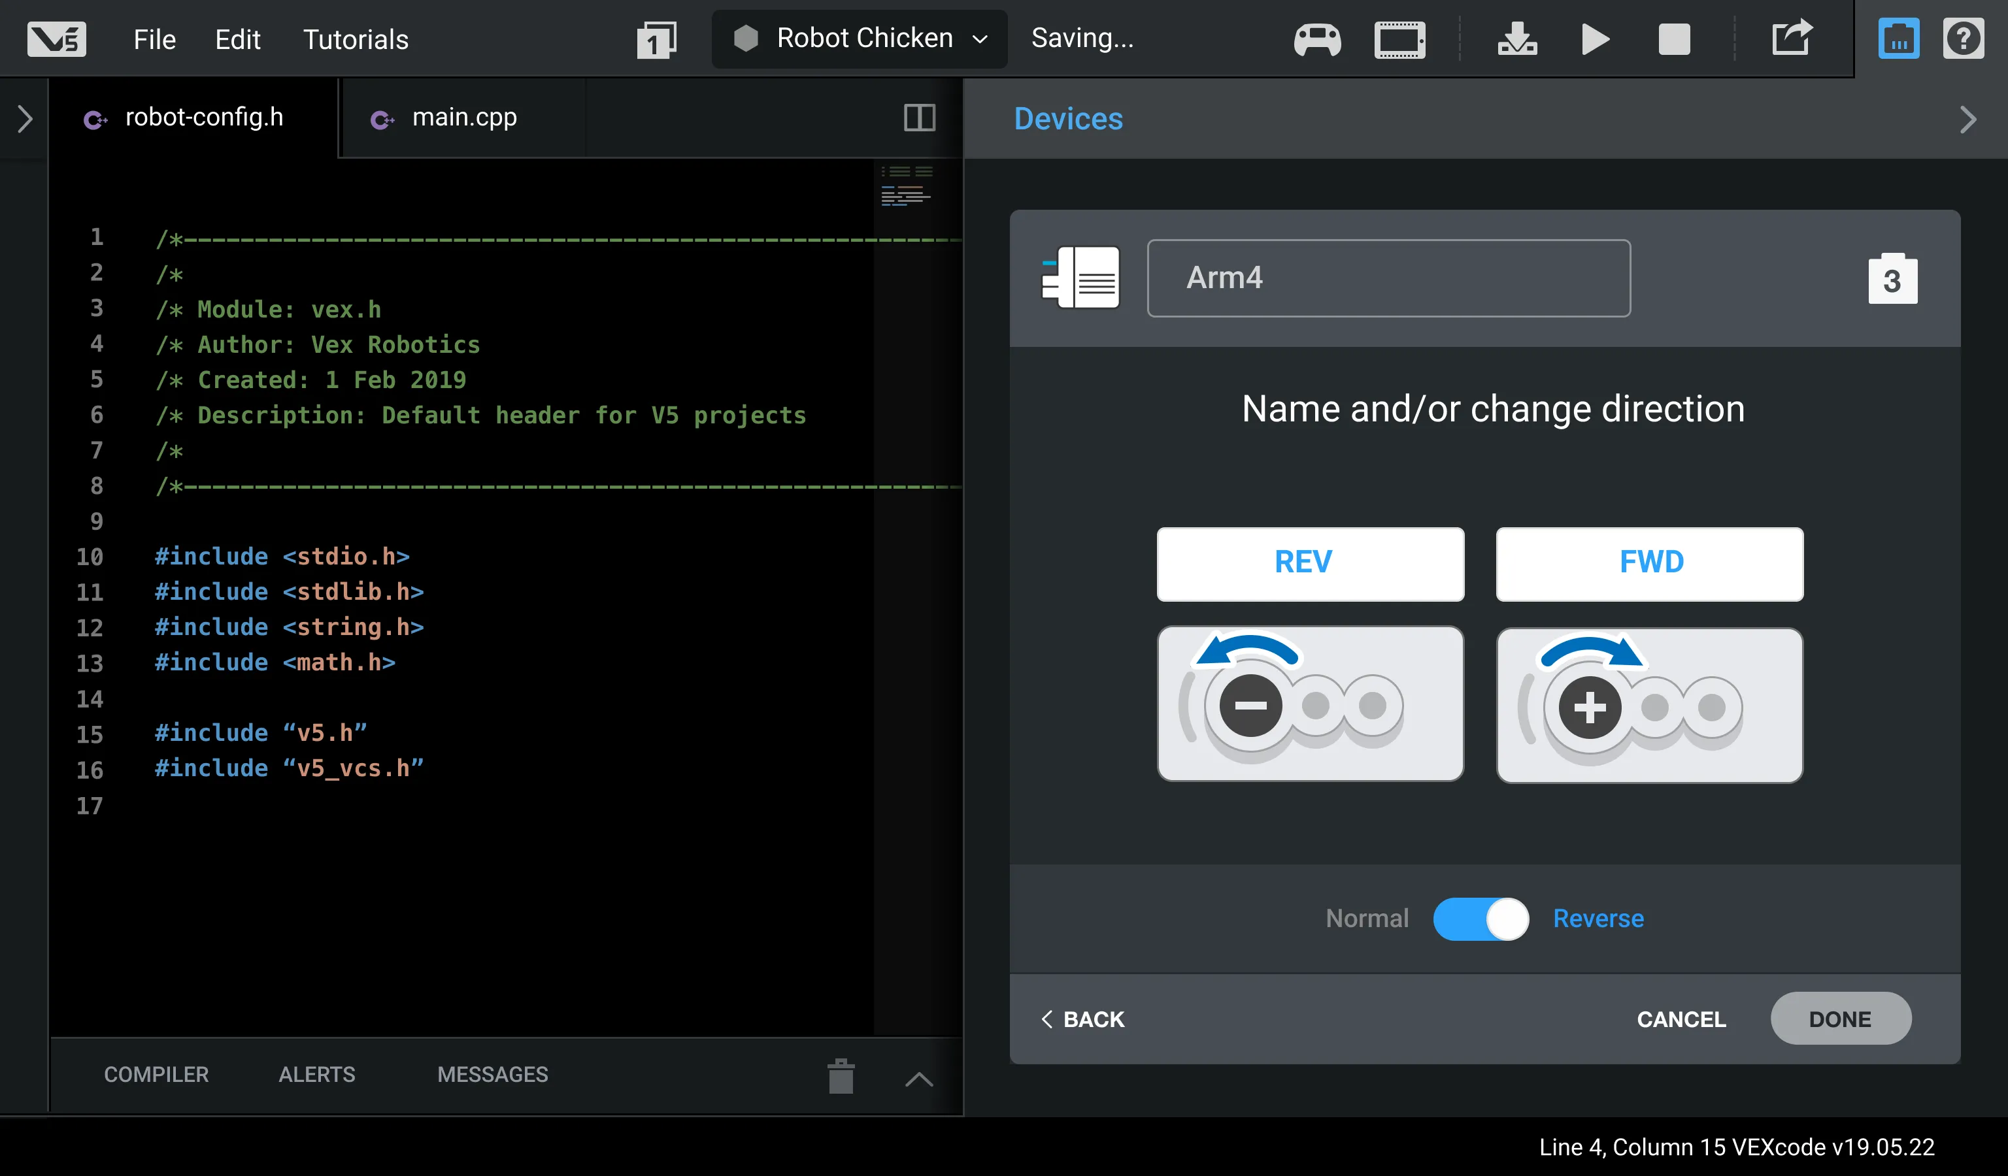Open the help question mark icon
The image size is (2008, 1176).
point(1963,39)
